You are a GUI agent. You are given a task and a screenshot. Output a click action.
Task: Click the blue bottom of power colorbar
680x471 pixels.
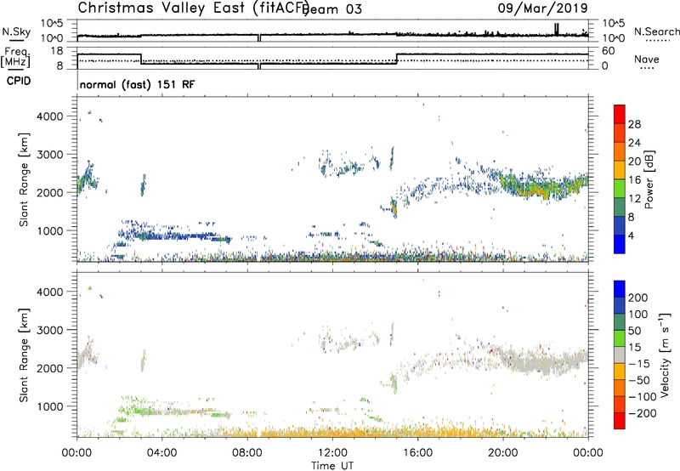(620, 246)
